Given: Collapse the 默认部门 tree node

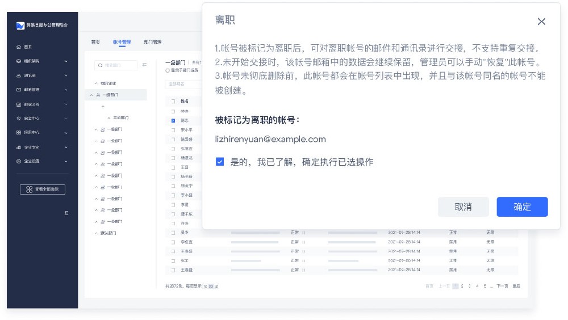Looking at the screenshot, I should click(x=96, y=233).
